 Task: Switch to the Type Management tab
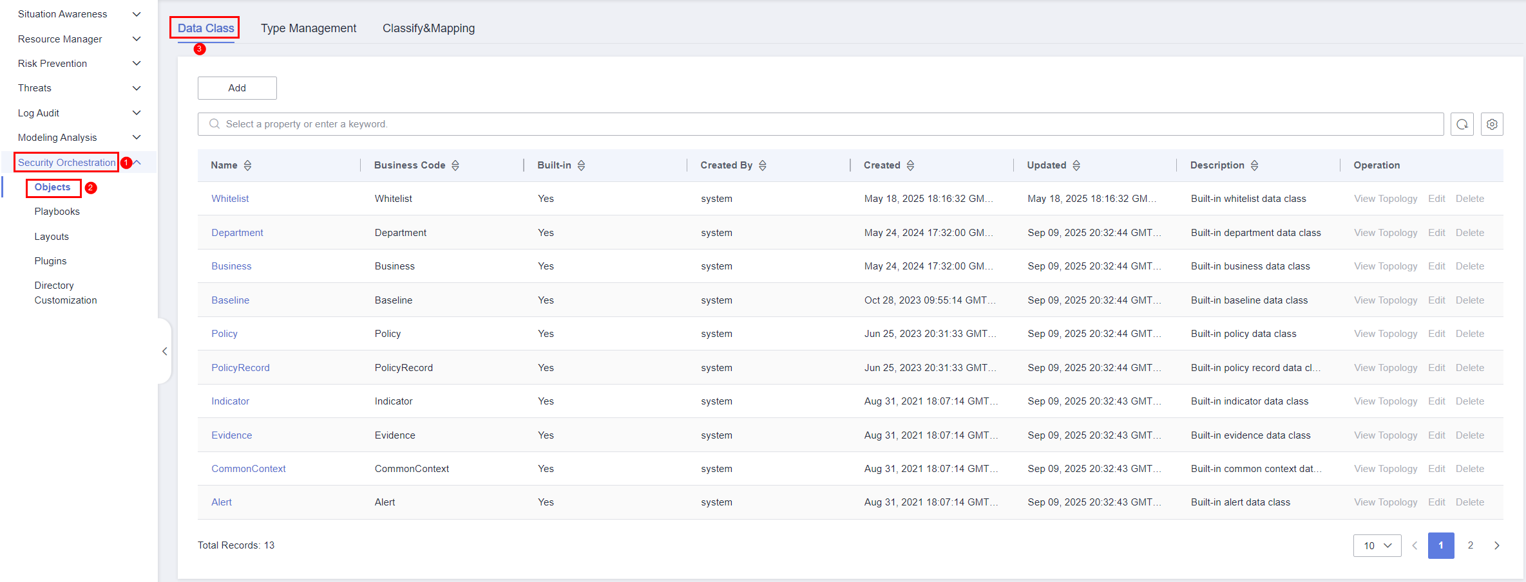coord(308,28)
